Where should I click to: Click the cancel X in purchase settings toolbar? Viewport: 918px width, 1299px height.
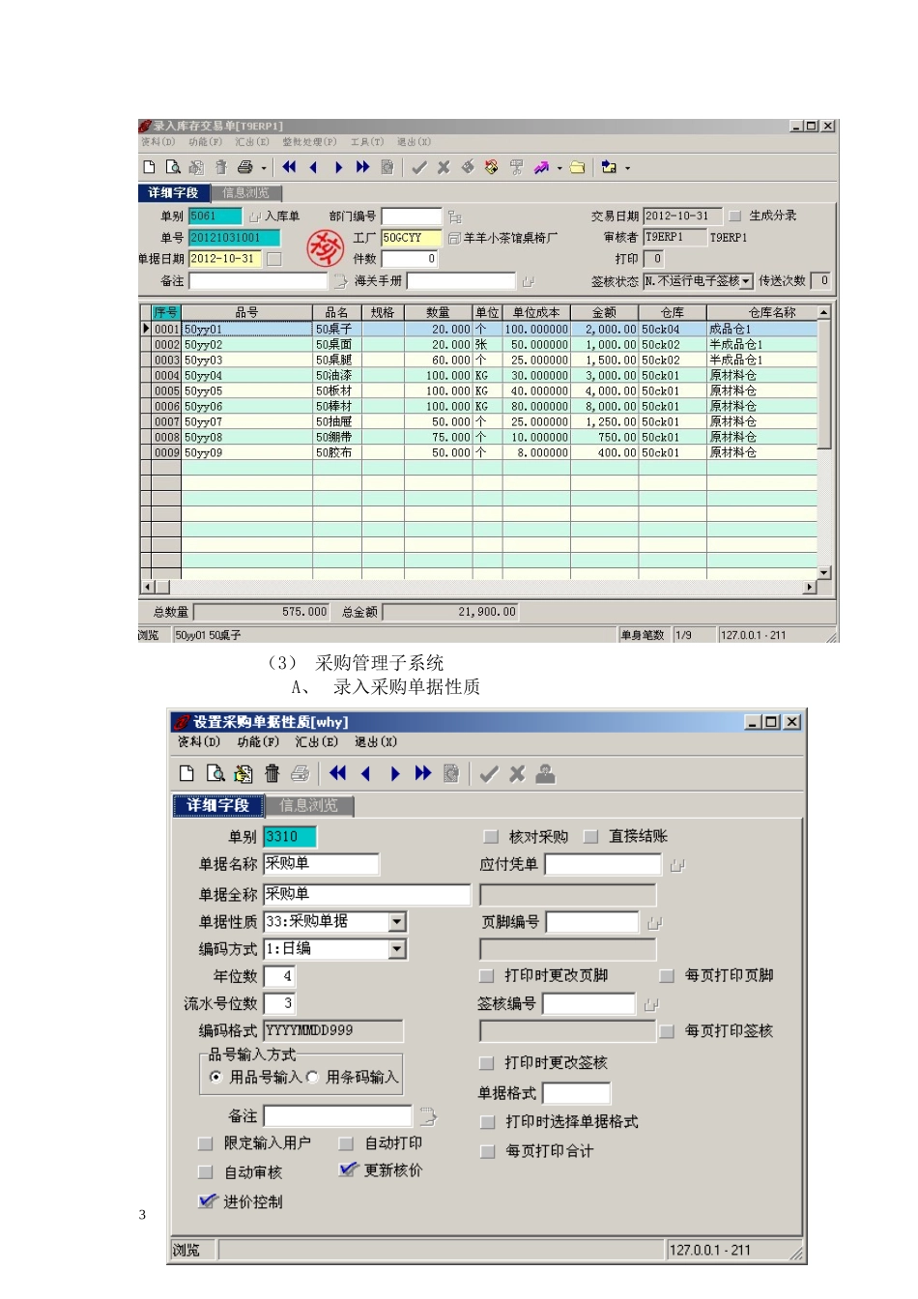point(518,773)
